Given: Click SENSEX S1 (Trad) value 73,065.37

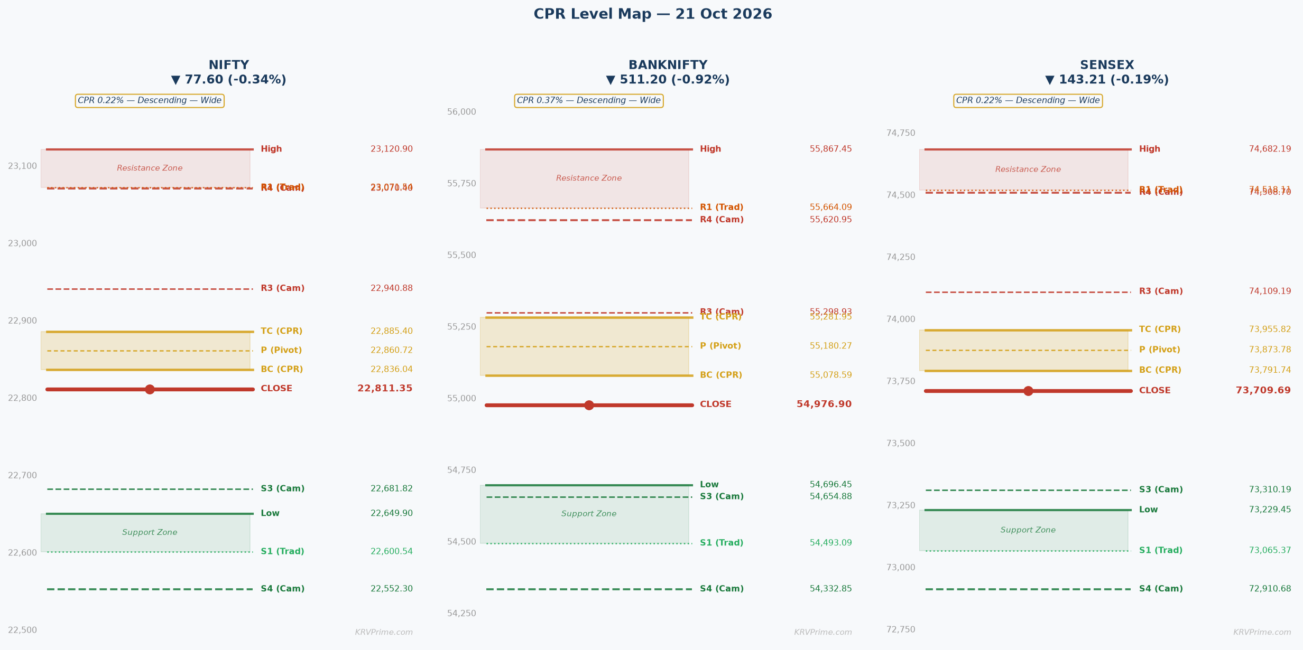Looking at the screenshot, I should [x=1270, y=550].
